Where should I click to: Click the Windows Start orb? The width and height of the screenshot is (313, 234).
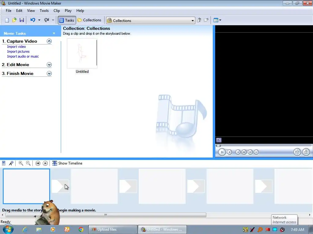coord(8,229)
